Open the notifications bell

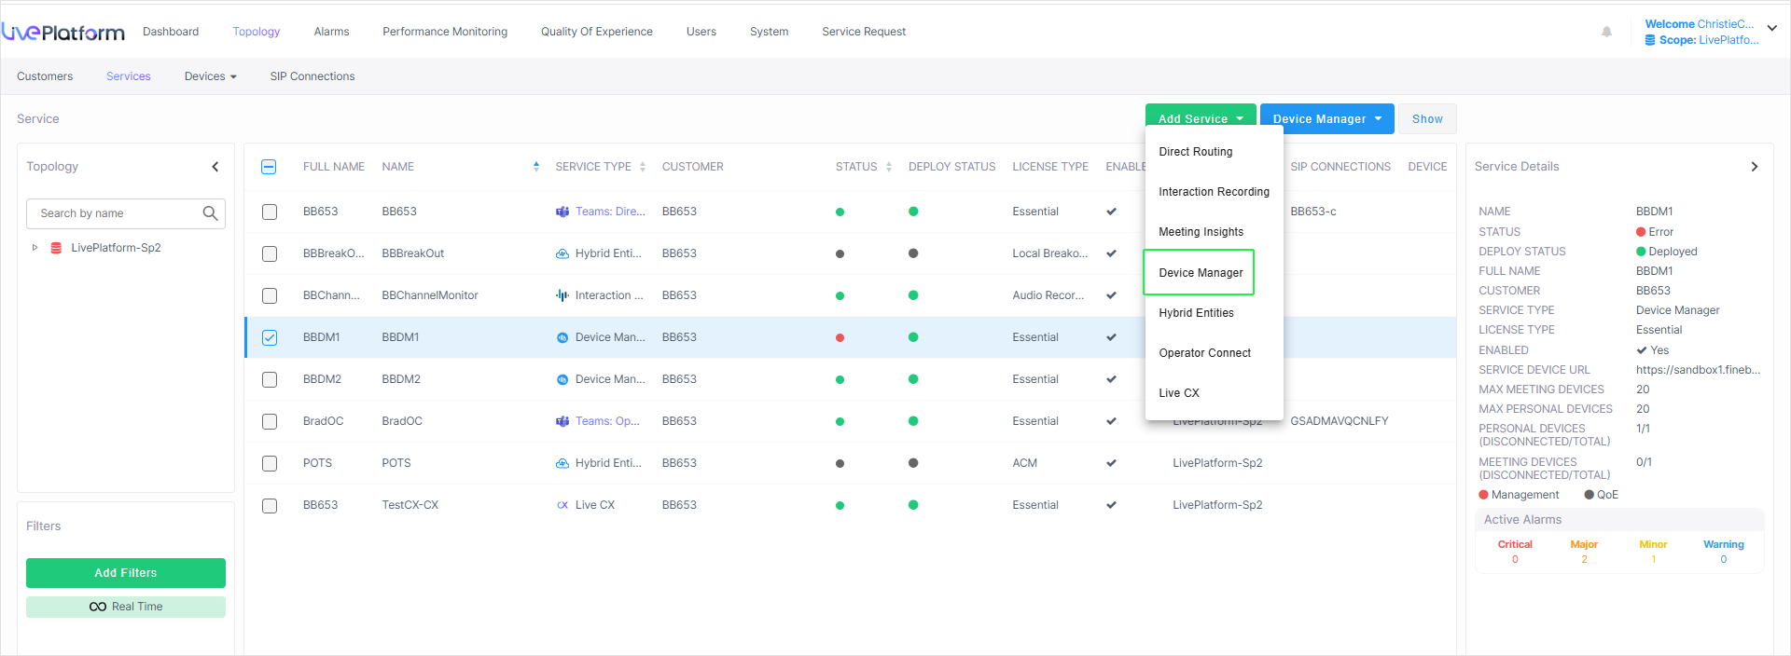click(1606, 32)
